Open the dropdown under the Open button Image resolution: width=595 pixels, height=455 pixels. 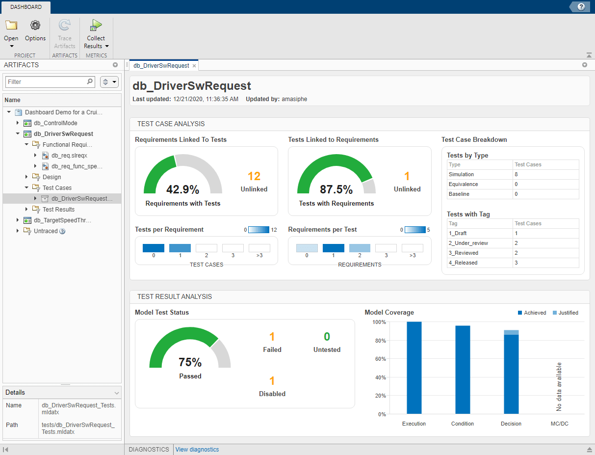(11, 46)
